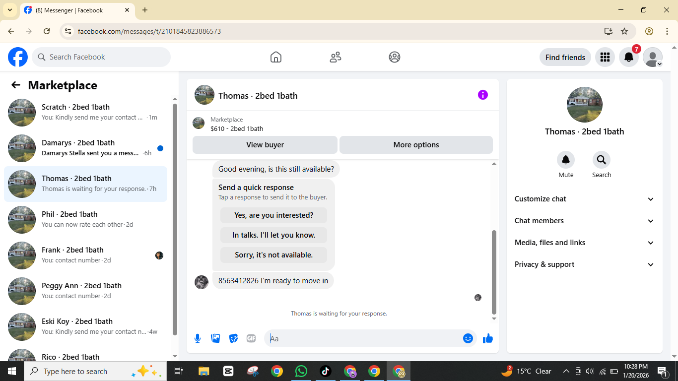Open File Explorer from the taskbar
678x381 pixels.
click(x=203, y=371)
